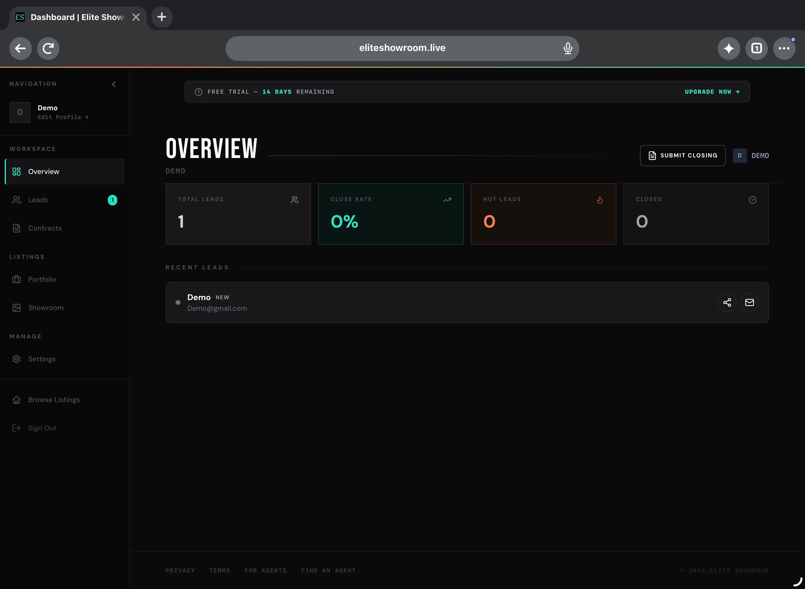This screenshot has height=589, width=805.
Task: Open Edit Profile link under Demo
Action: pos(63,117)
